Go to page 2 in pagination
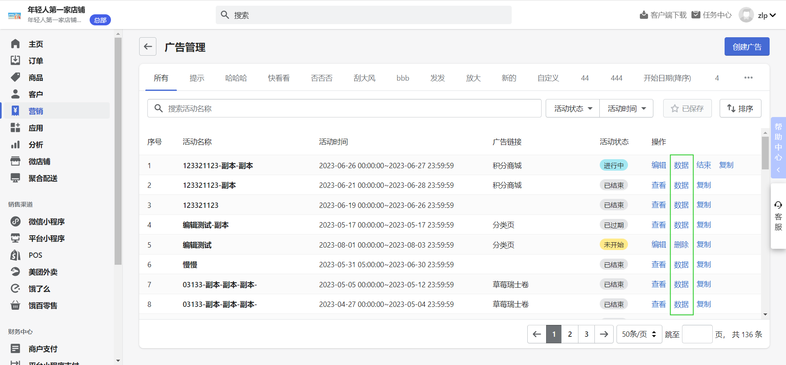Screen dimensions: 786x365 pyautogui.click(x=570, y=334)
